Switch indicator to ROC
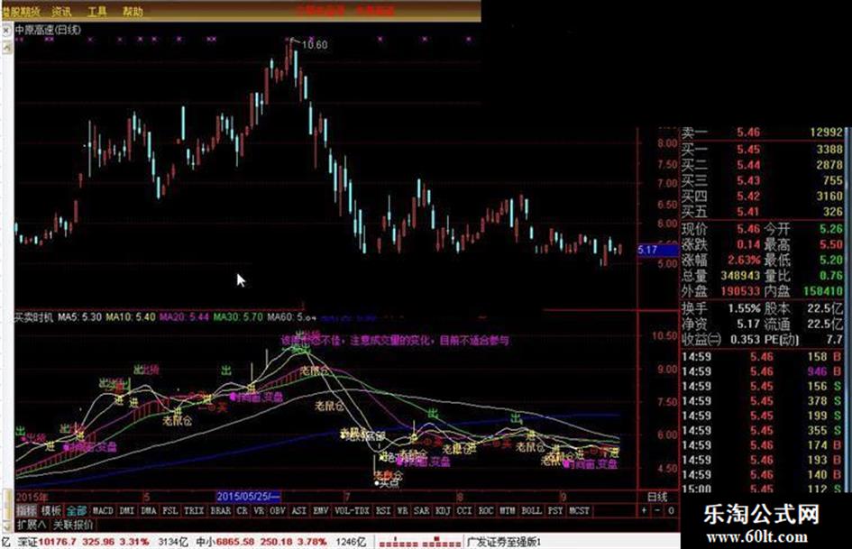 [486, 510]
